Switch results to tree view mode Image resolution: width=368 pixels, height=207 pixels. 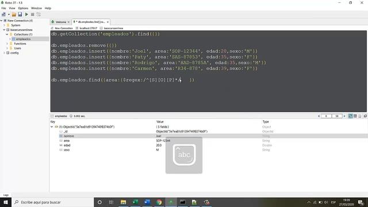[x=351, y=116]
